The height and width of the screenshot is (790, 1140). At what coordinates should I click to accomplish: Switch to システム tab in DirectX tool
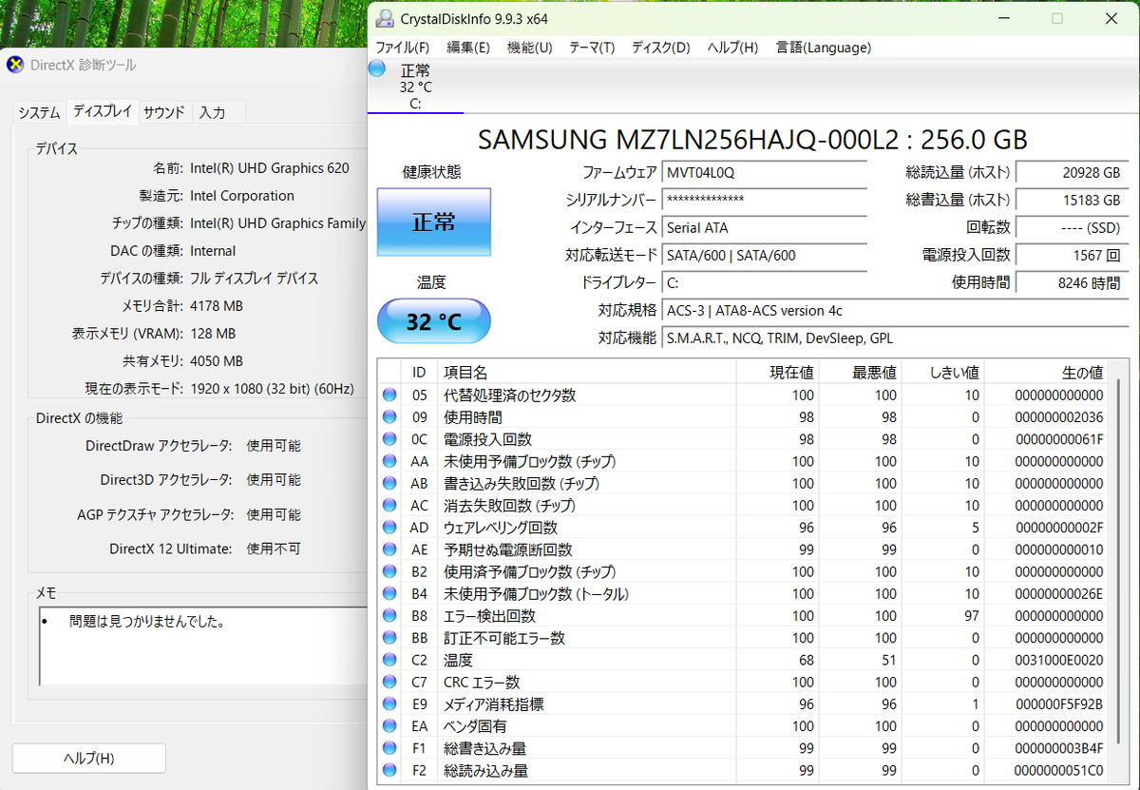[x=39, y=112]
